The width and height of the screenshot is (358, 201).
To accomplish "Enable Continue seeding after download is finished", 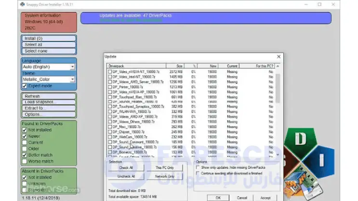I will click(x=198, y=174).
